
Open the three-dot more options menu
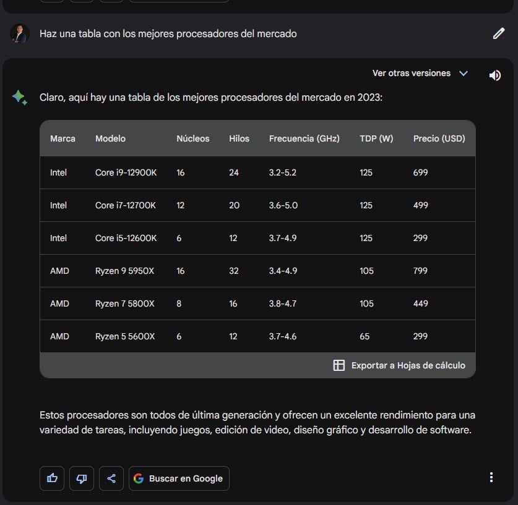[x=491, y=477]
